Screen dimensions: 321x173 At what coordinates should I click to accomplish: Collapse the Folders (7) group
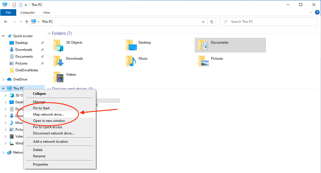(x=49, y=33)
